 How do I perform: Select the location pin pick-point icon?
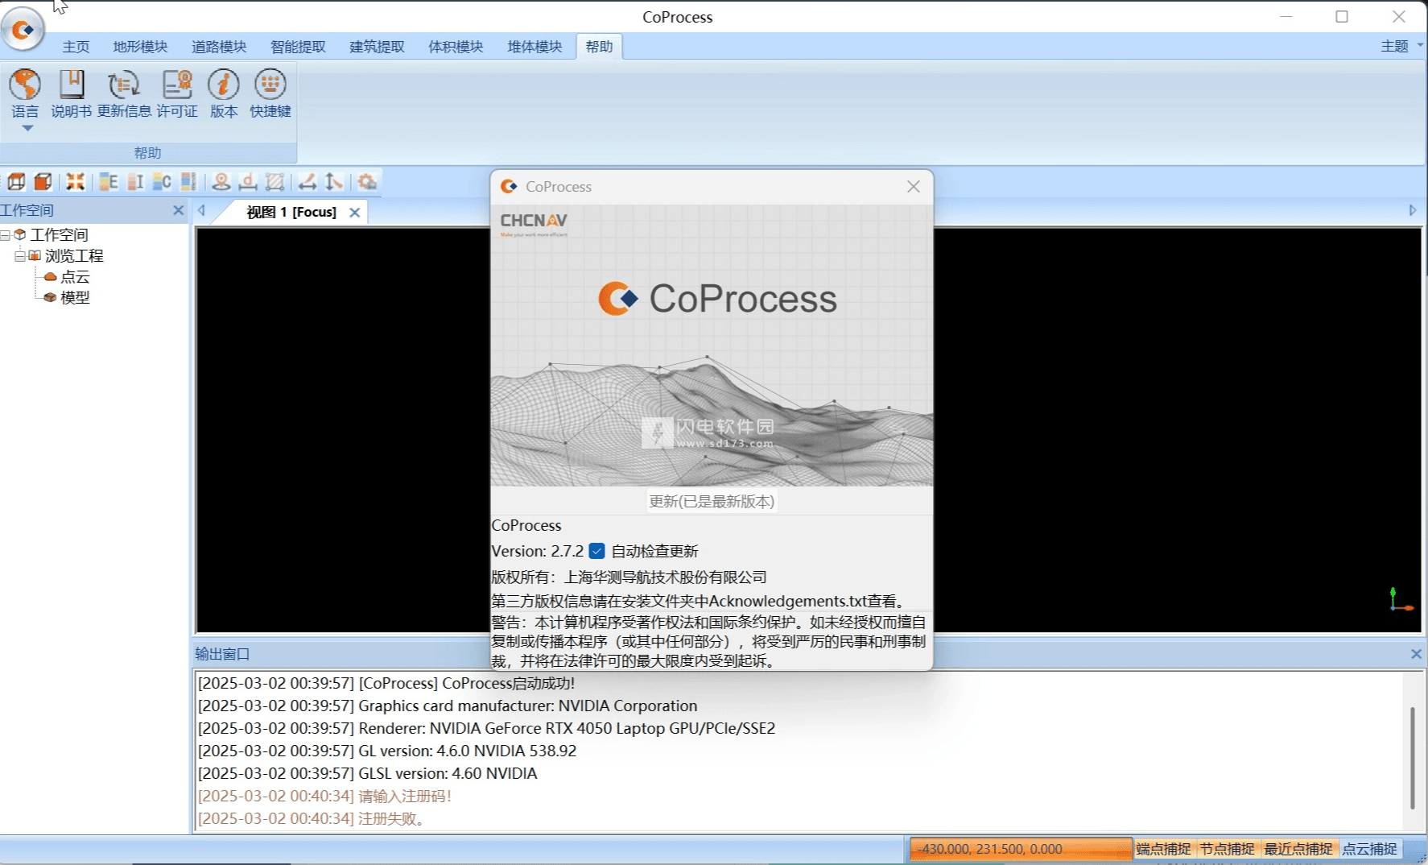click(x=221, y=182)
